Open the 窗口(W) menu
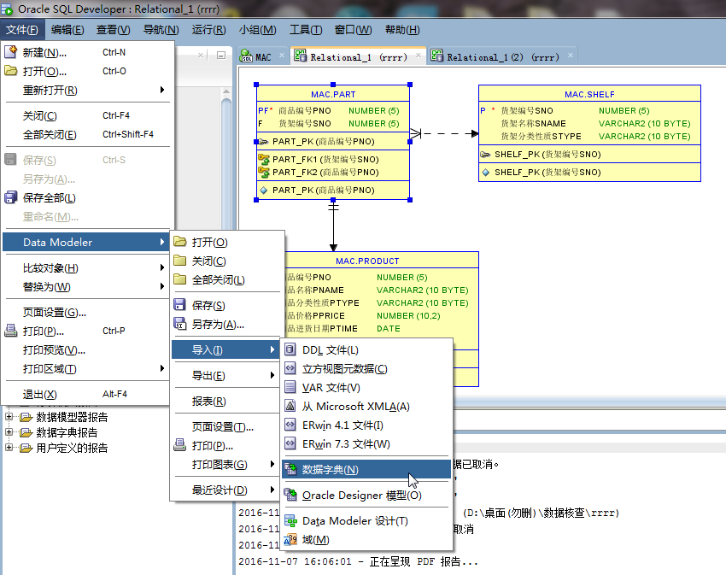The height and width of the screenshot is (575, 726). click(x=353, y=30)
